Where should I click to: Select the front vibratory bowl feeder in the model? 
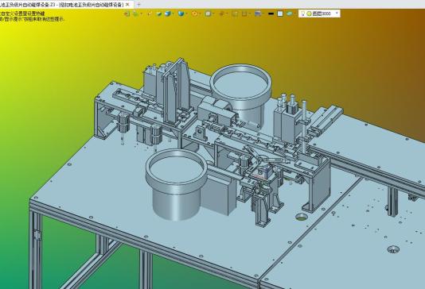(x=176, y=184)
